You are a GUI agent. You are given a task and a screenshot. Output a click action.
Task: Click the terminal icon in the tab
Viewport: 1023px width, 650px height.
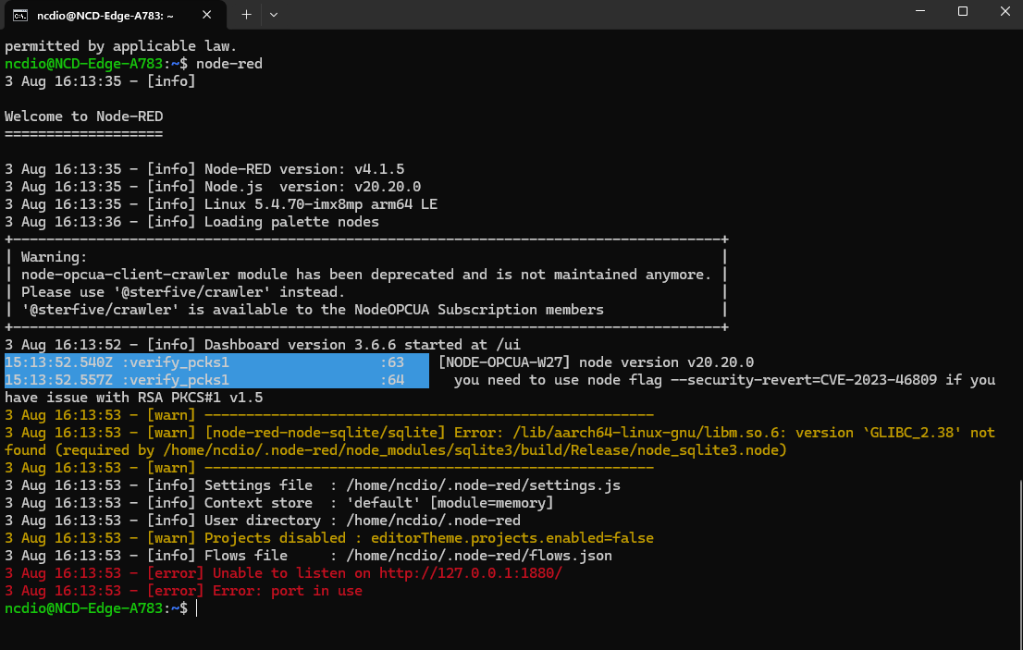pyautogui.click(x=20, y=15)
